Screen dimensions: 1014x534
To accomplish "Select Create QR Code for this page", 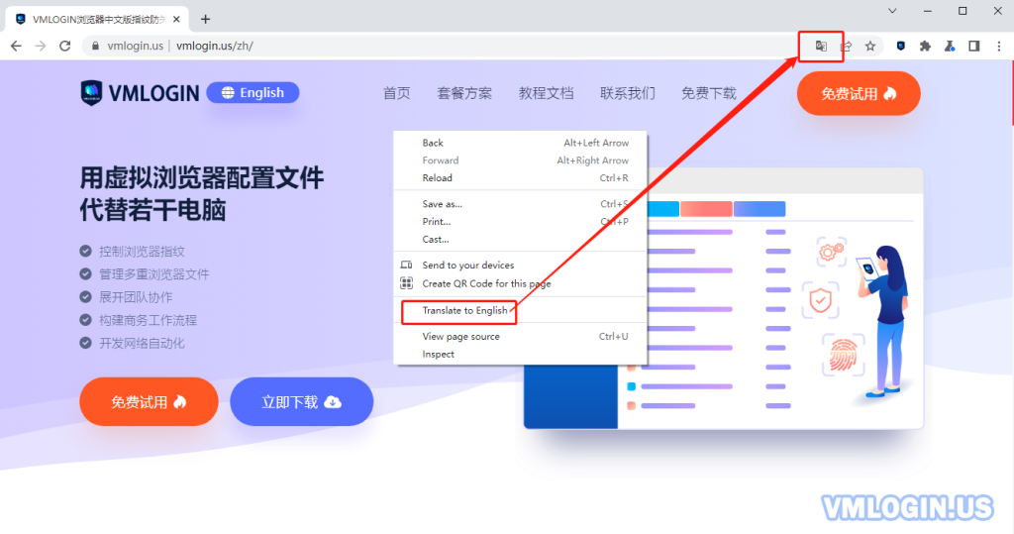I will click(x=520, y=283).
